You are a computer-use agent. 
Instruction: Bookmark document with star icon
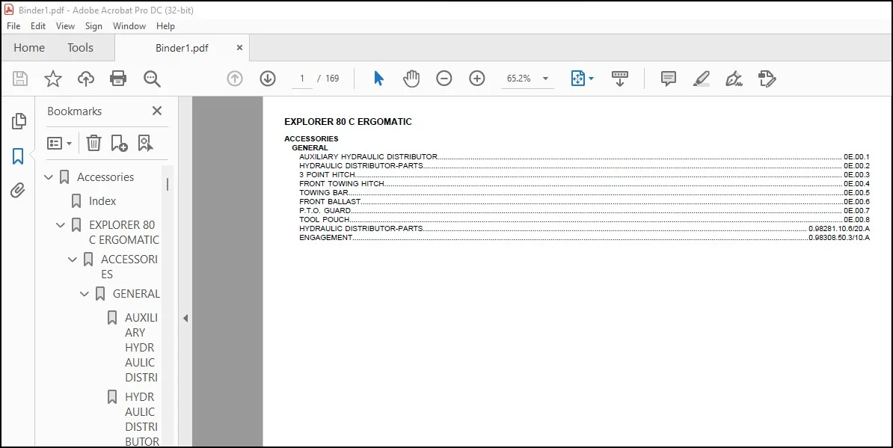(x=53, y=79)
